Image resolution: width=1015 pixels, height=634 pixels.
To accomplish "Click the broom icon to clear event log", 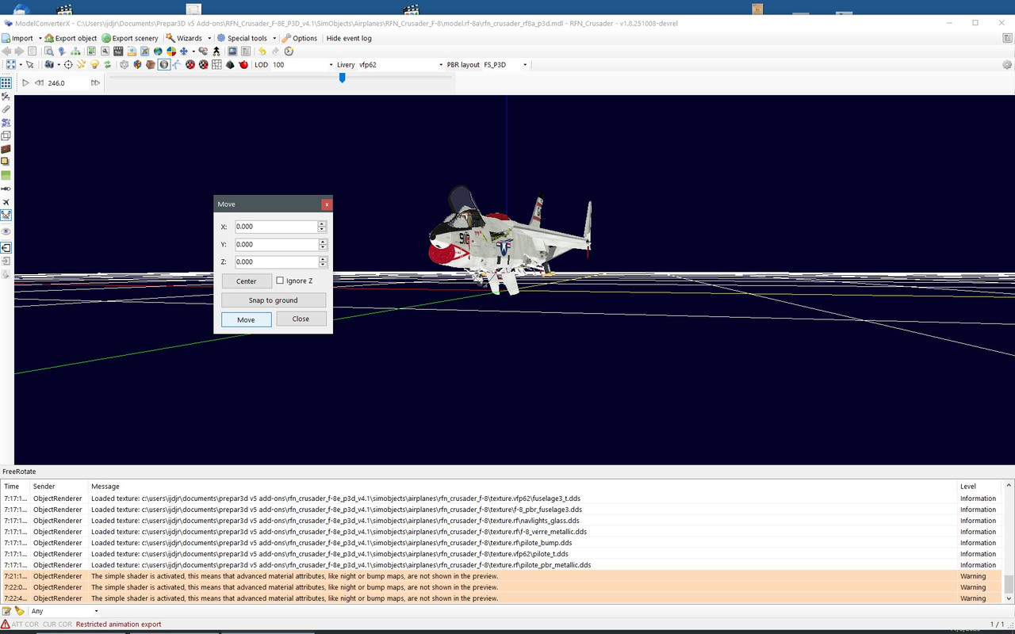I will 19,611.
